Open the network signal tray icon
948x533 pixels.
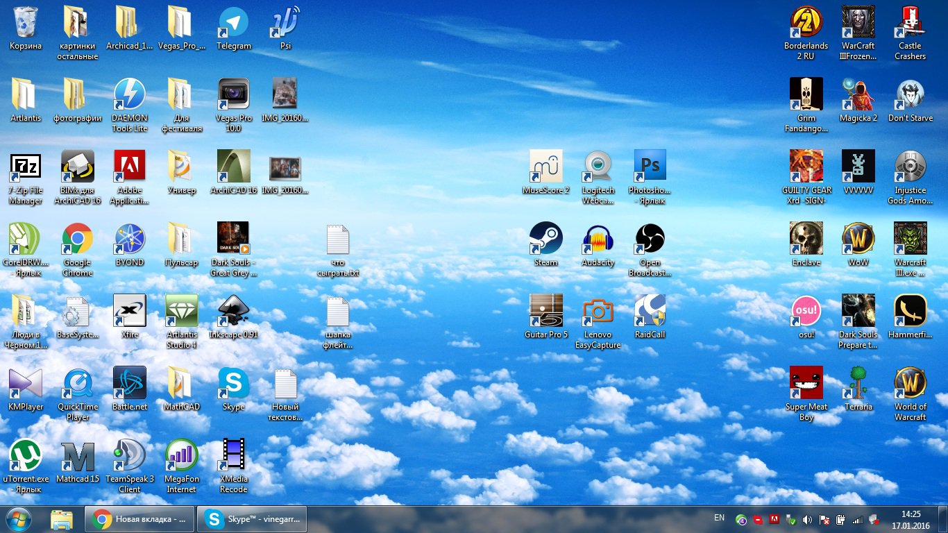pos(858,520)
